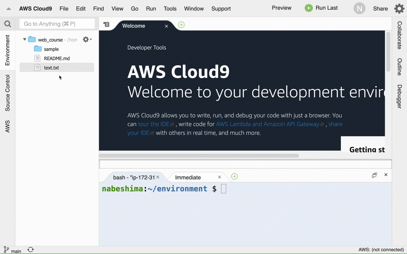Click the README.md file icon
Image resolution: width=407 pixels, height=254 pixels.
(38, 58)
